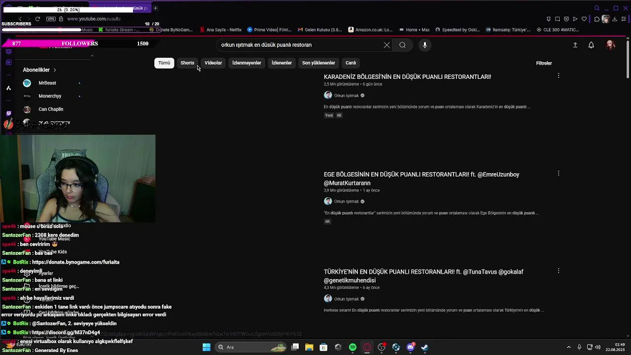Viewport: 631px width, 355px height.
Task: Open browser downloads icon
Action: (x=615, y=19)
